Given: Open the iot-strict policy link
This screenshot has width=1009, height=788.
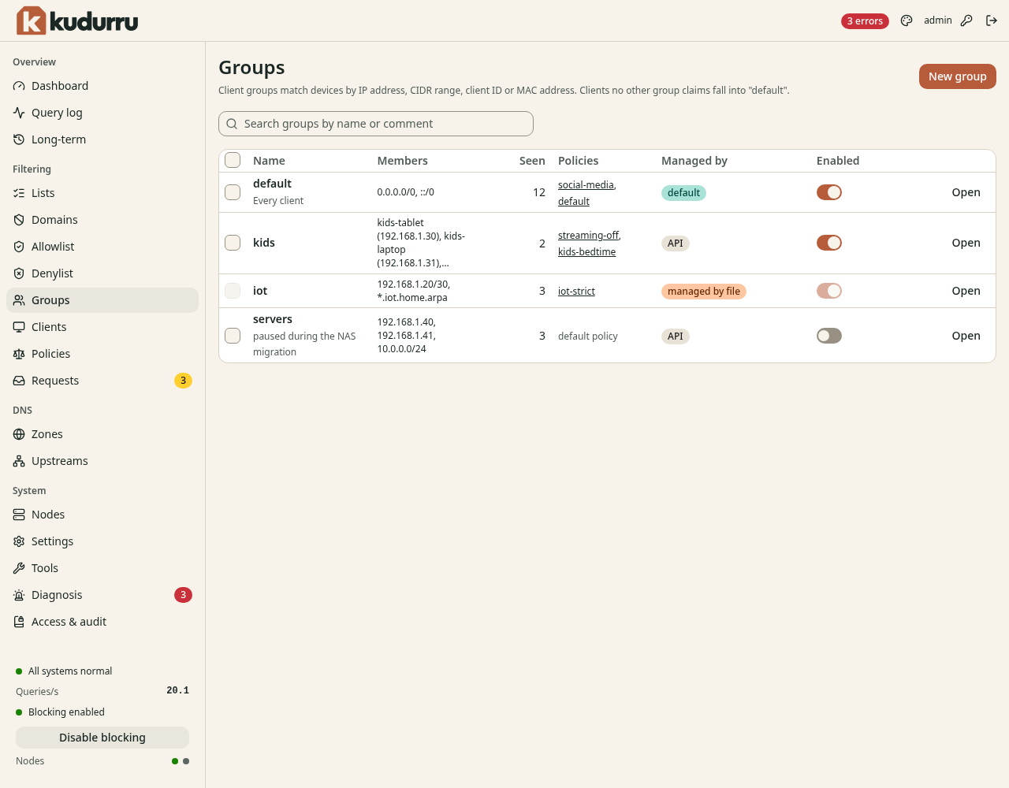Looking at the screenshot, I should pos(576,291).
